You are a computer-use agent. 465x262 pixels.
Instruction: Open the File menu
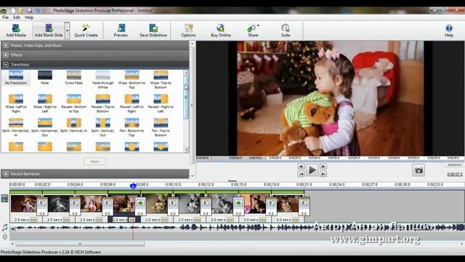(x=5, y=17)
